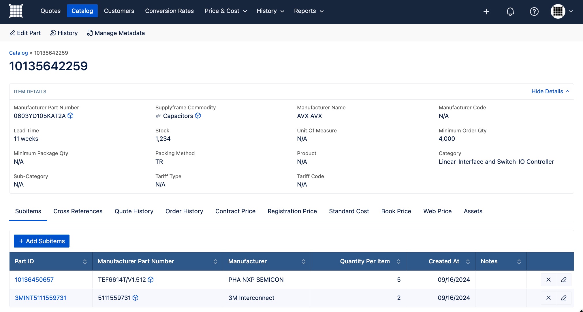Click AVX AVX manufacturer name value
The height and width of the screenshot is (312, 583).
pos(309,116)
